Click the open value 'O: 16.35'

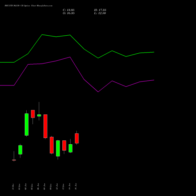tap(69, 13)
